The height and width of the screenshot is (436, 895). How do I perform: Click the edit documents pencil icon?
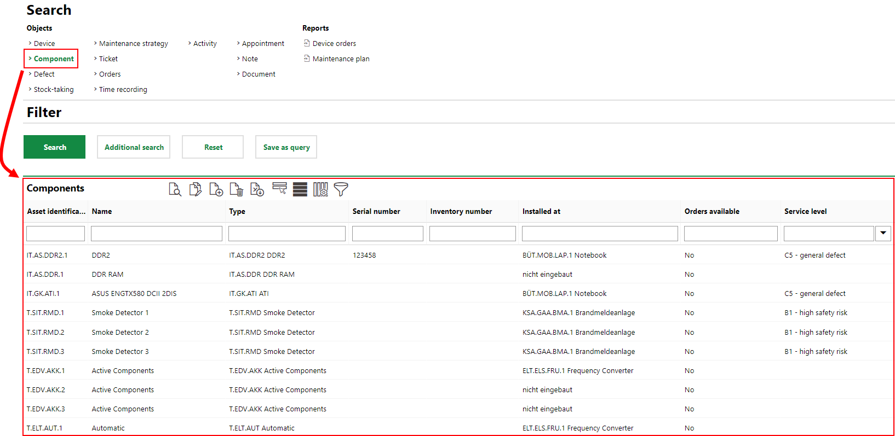click(195, 189)
